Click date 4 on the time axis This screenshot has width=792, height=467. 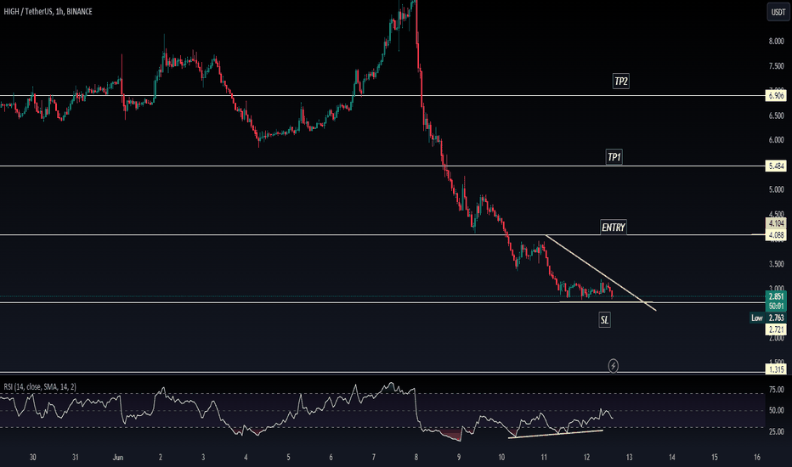coord(246,458)
